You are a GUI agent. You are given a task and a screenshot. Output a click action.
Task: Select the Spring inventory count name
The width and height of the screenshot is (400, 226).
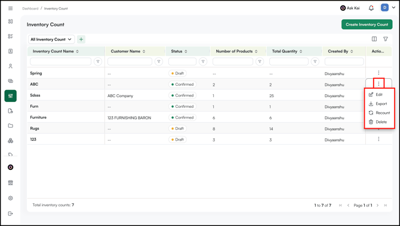pyautogui.click(x=36, y=73)
